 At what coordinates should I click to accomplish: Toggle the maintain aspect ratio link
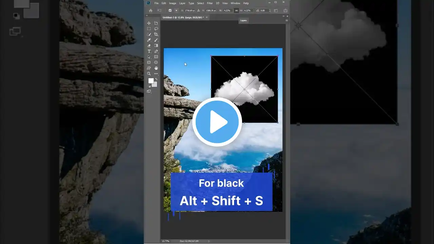coord(236,11)
